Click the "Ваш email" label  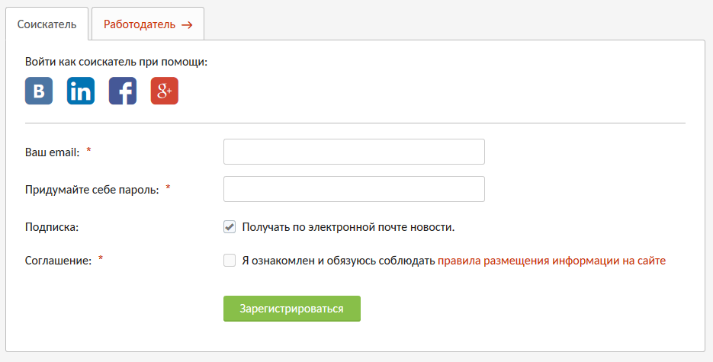pyautogui.click(x=53, y=152)
